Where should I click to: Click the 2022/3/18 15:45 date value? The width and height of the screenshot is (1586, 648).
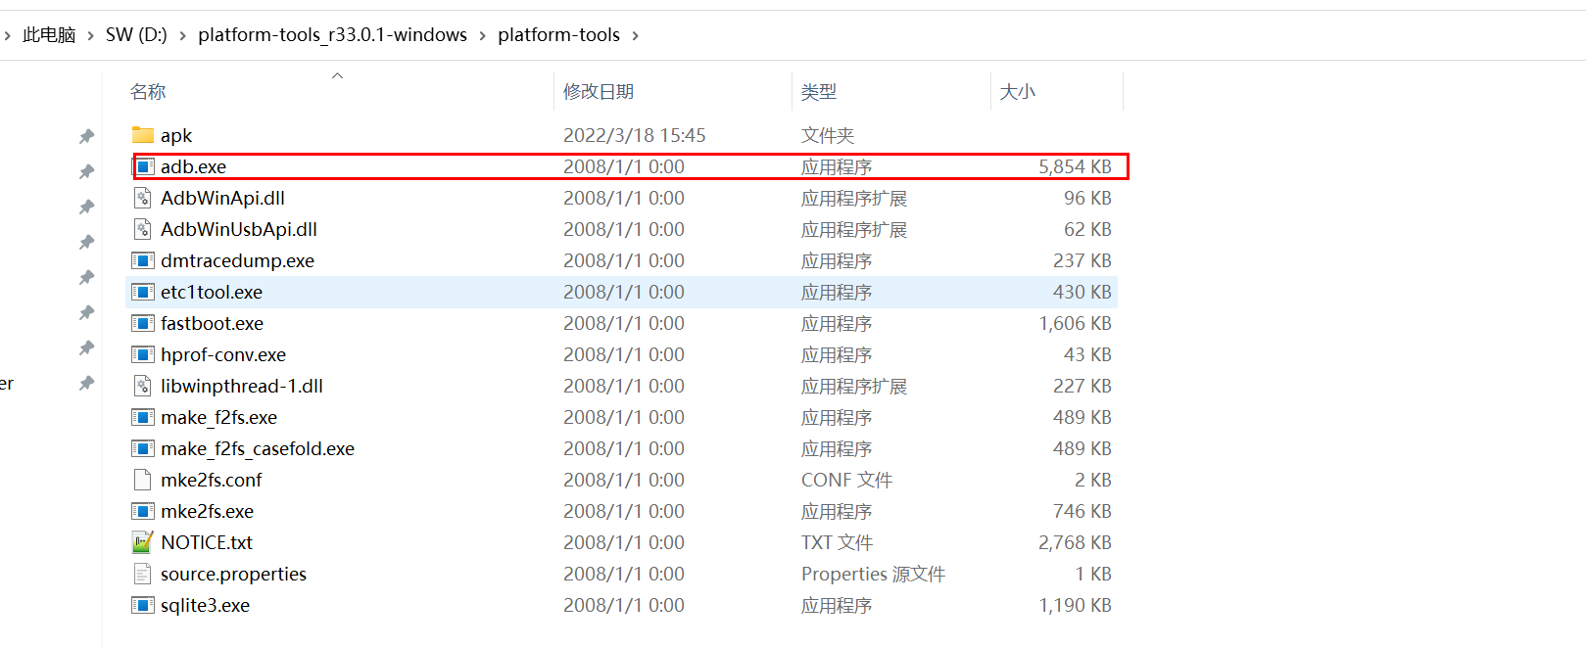(634, 135)
